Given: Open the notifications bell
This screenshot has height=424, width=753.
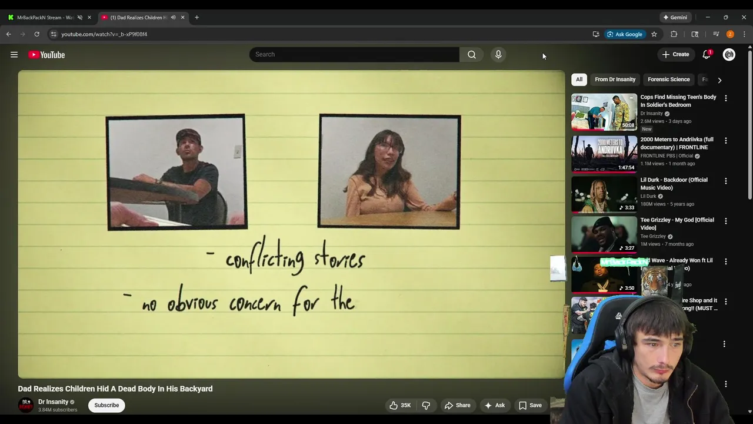Looking at the screenshot, I should click(707, 54).
